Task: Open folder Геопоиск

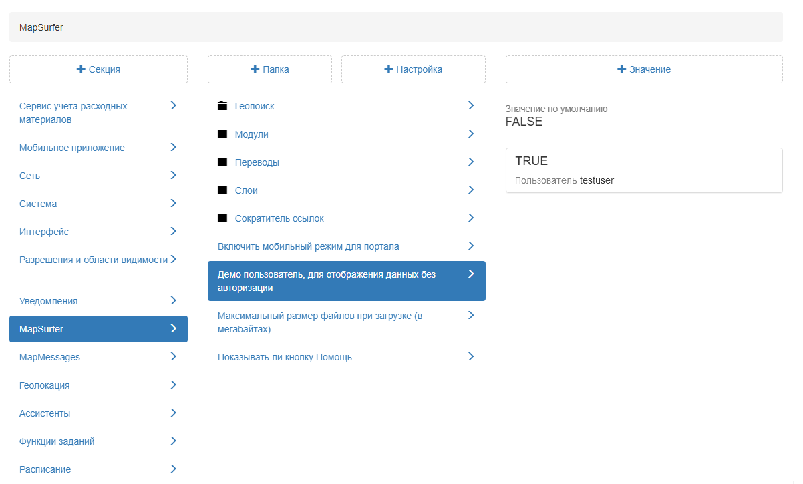Action: click(347, 106)
